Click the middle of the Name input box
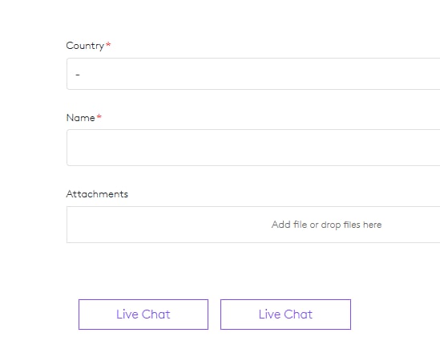 (x=253, y=148)
